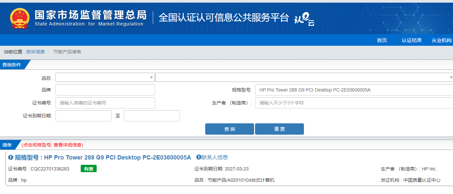Click the red hint 点击规格型号,查看详细信息

(52, 145)
